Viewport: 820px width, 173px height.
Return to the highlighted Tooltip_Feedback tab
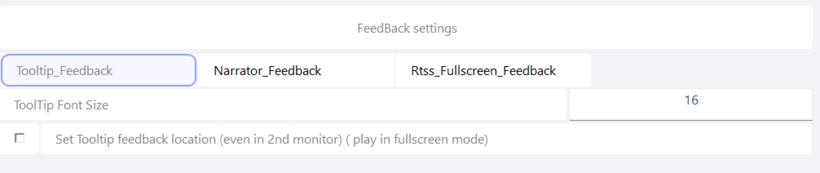point(98,70)
